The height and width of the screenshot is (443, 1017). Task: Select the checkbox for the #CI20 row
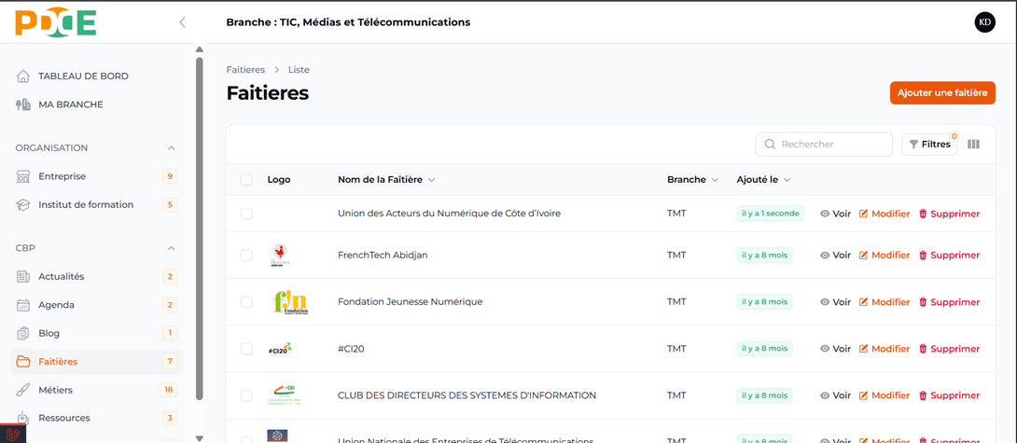click(x=246, y=349)
